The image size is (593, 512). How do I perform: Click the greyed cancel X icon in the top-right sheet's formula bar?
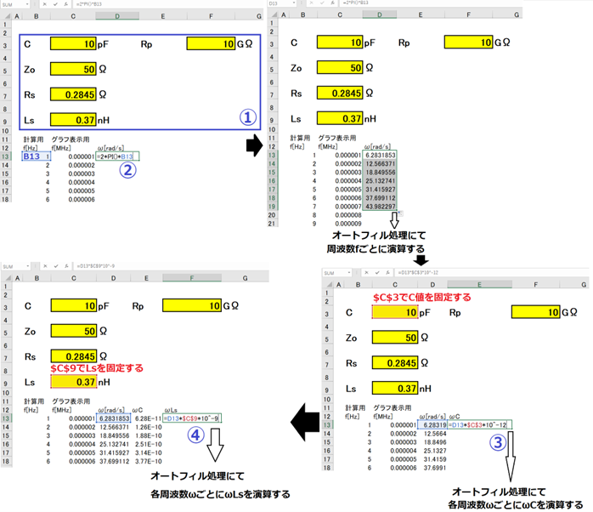[x=311, y=3]
